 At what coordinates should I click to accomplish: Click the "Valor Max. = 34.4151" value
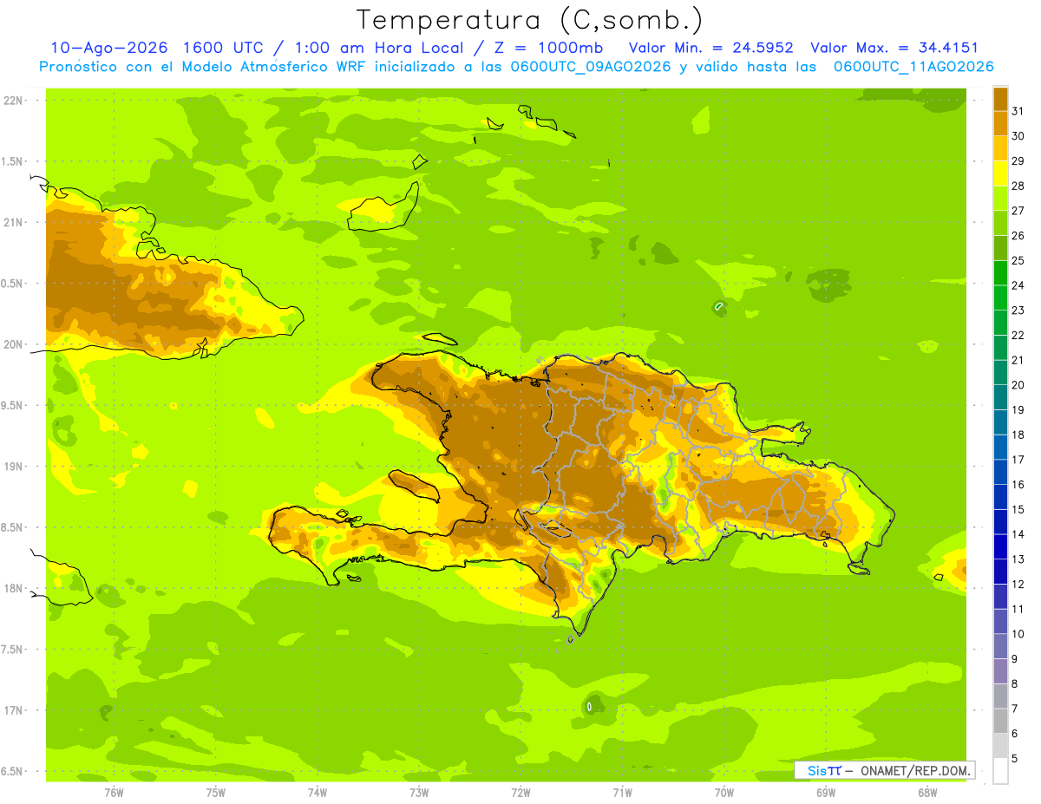coord(894,49)
